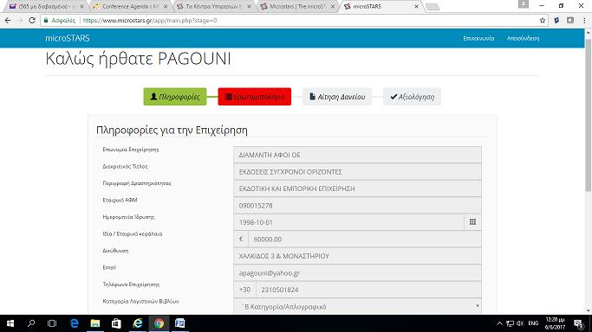Click the Chrome user profile icon
Image resolution: width=592 pixels, height=332 pixels.
[524, 4]
